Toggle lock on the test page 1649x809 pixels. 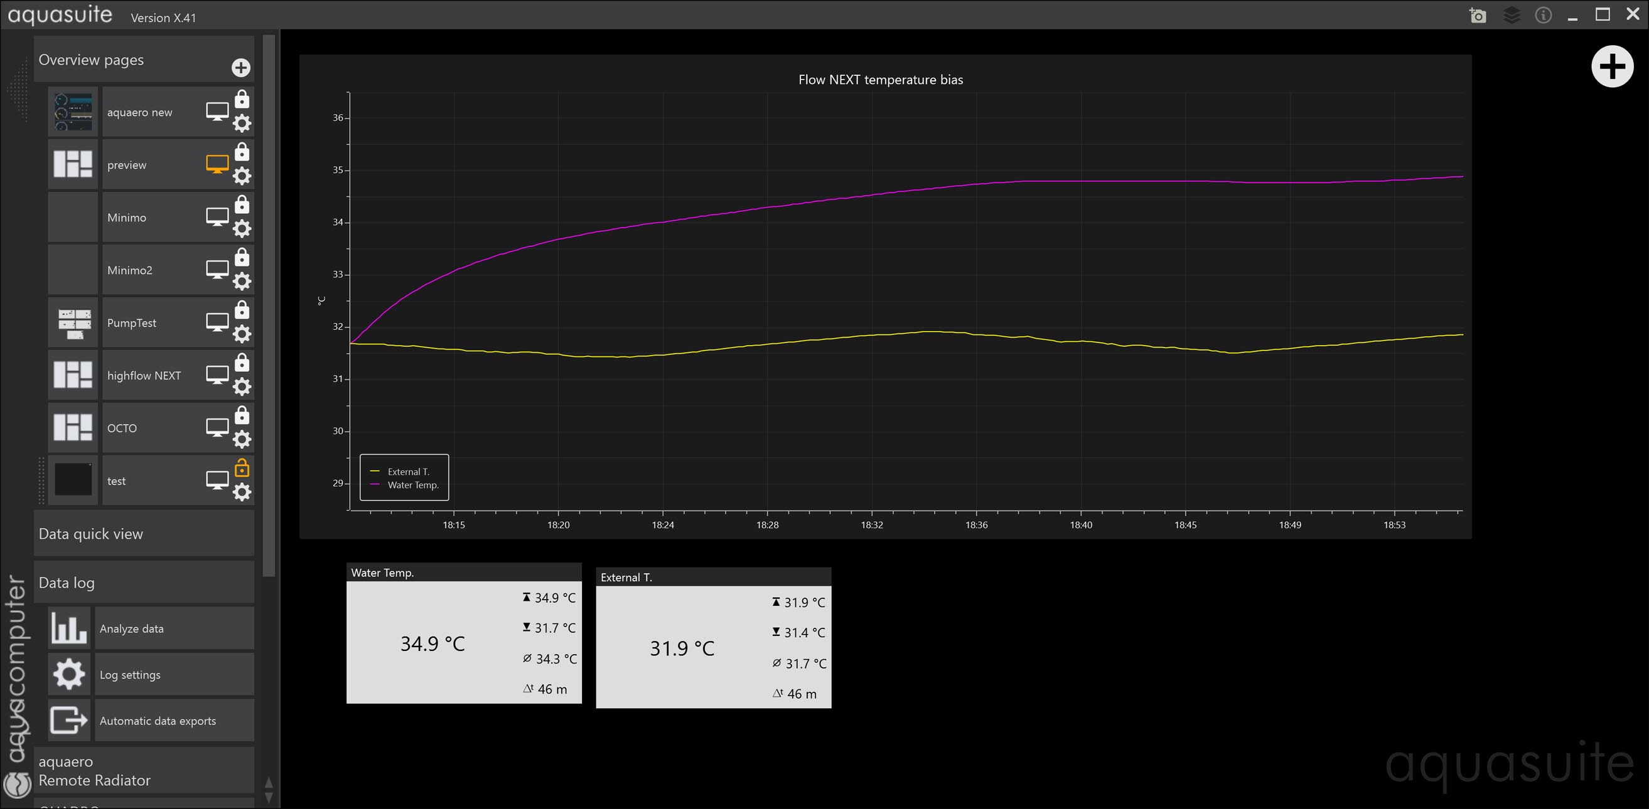click(242, 468)
